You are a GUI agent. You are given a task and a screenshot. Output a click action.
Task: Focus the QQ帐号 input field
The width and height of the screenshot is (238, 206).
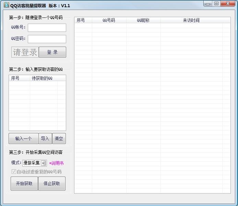[47, 28]
